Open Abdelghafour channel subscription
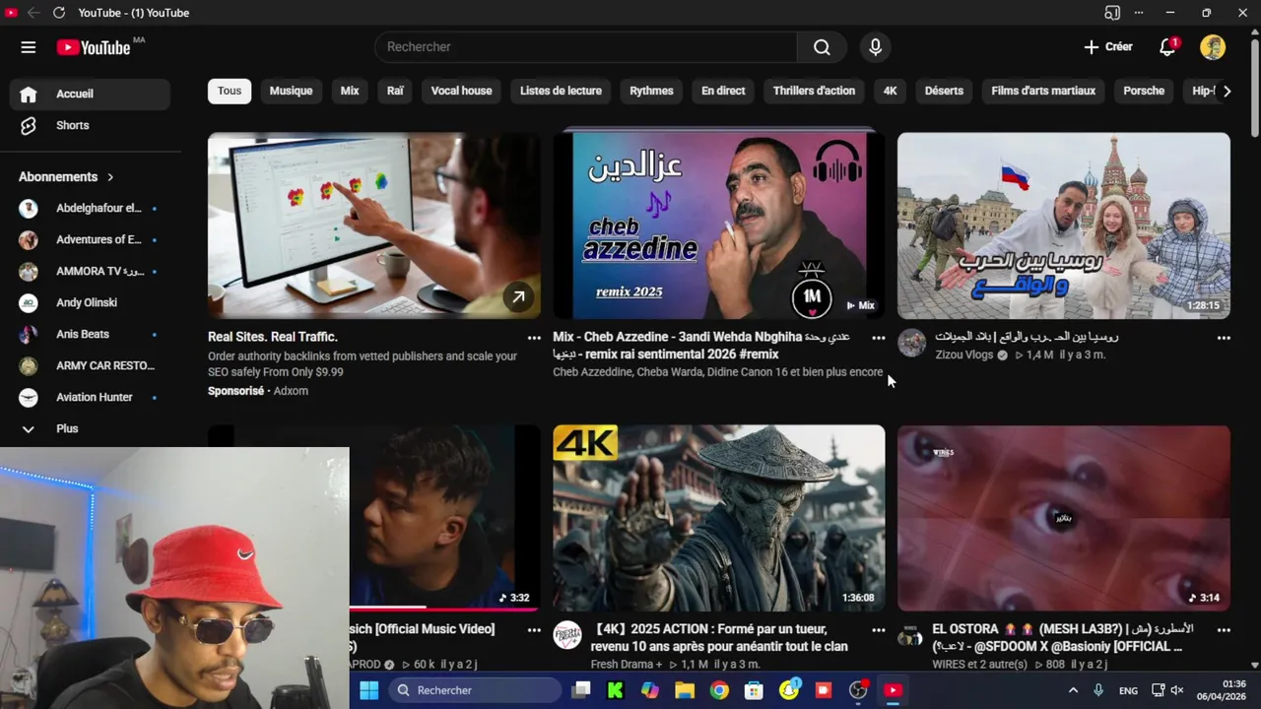1261x709 pixels. (90, 209)
